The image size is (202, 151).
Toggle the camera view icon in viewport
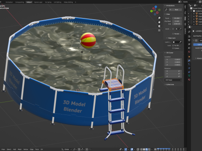(x=159, y=26)
